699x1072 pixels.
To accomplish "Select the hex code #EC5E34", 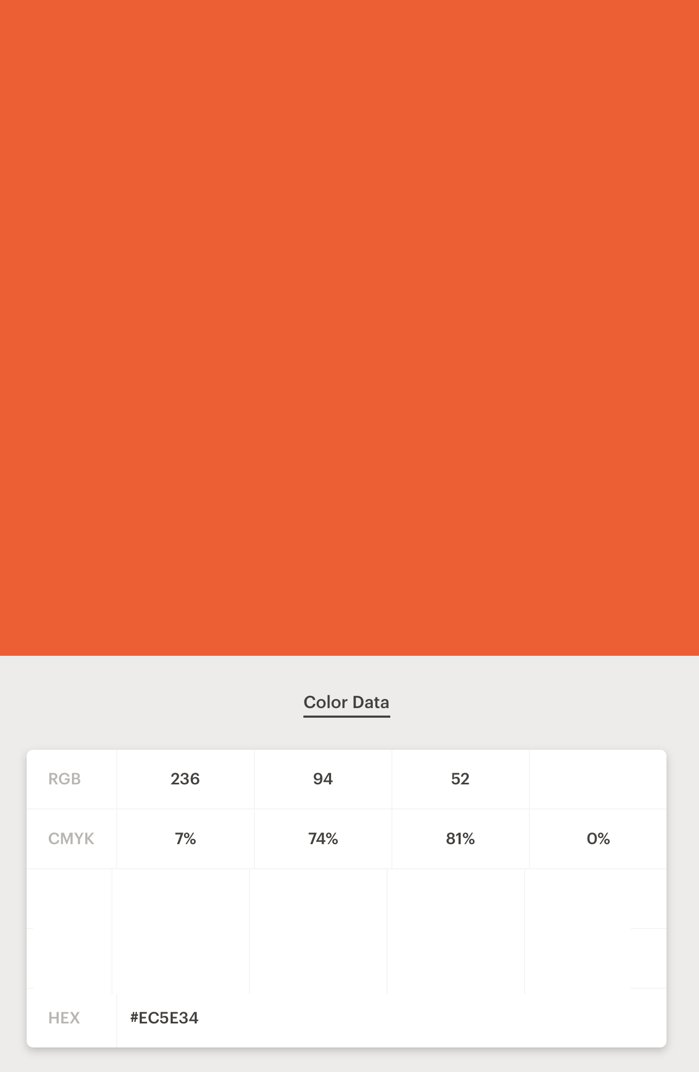I will point(164,1018).
